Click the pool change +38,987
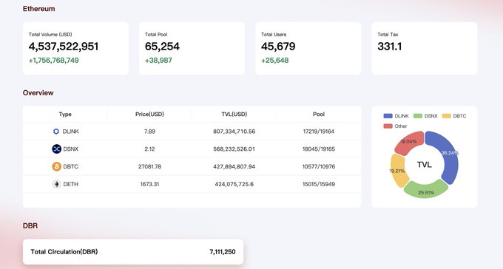Screen dimensions: 503x269 point(158,61)
